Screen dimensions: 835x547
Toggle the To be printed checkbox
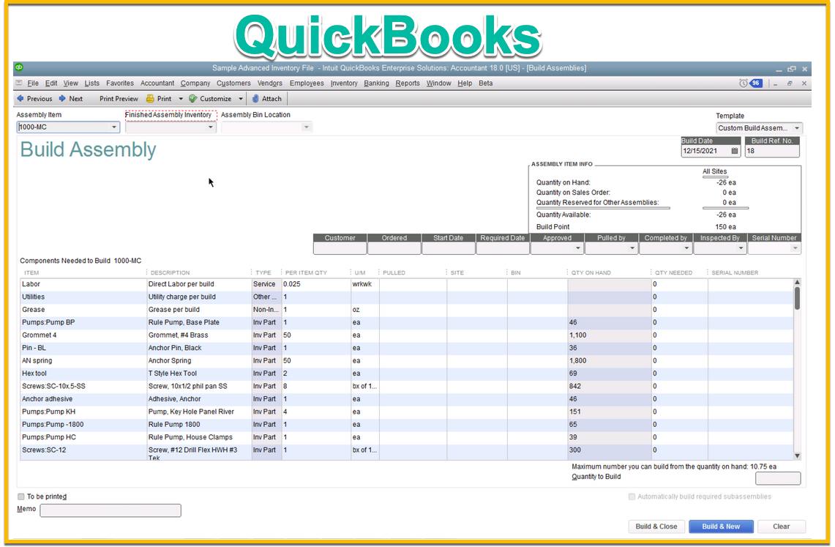point(20,496)
